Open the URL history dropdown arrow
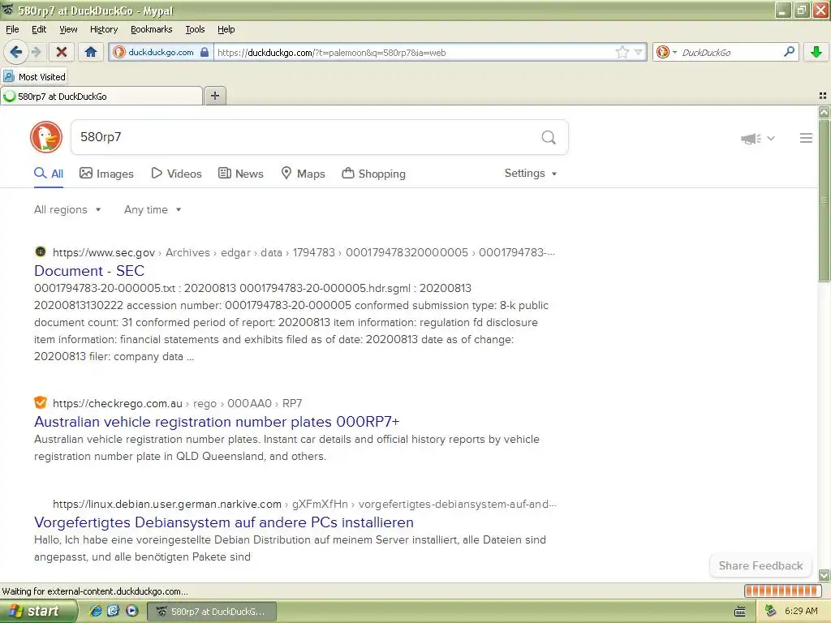Screen dimensions: 831x623 click(638, 52)
